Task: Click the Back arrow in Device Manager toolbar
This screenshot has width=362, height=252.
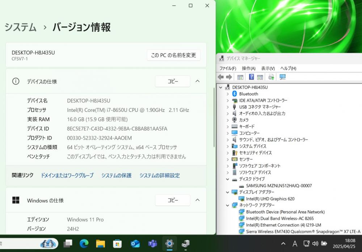Action: pyautogui.click(x=221, y=77)
